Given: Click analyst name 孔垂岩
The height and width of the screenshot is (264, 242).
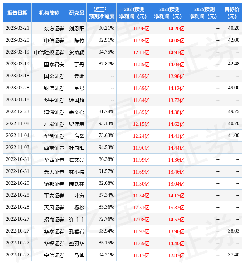Looking at the screenshot, I should point(77,231).
